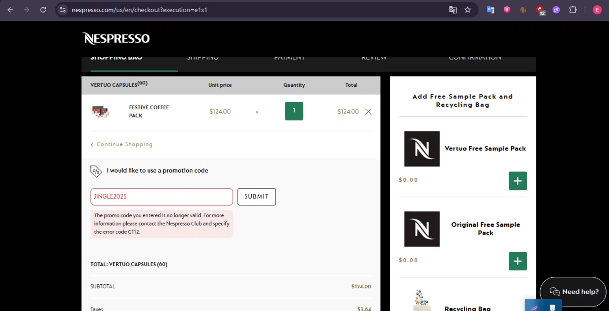Click the promo code error message C112

[162, 224]
